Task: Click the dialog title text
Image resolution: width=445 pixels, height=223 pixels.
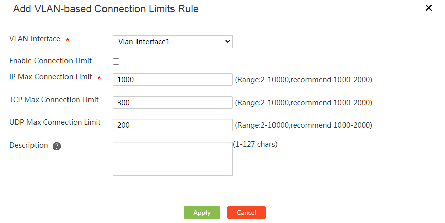Action: [106, 9]
